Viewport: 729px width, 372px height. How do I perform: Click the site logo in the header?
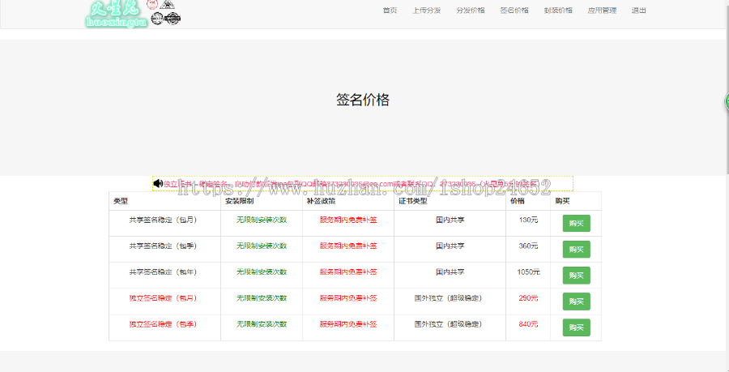(134, 12)
